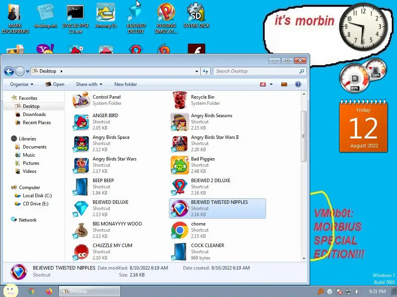The image size is (397, 297).
Task: Select the ANGER BIRD shortcut icon
Action: 81,122
